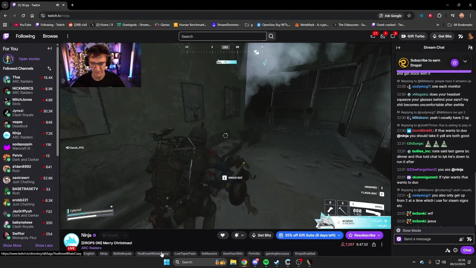Open the chat identity badge icon
The width and height of the screenshot is (476, 268).
point(399,239)
